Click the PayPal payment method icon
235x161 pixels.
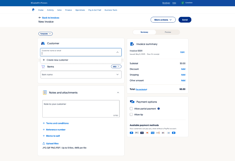click(x=131, y=133)
